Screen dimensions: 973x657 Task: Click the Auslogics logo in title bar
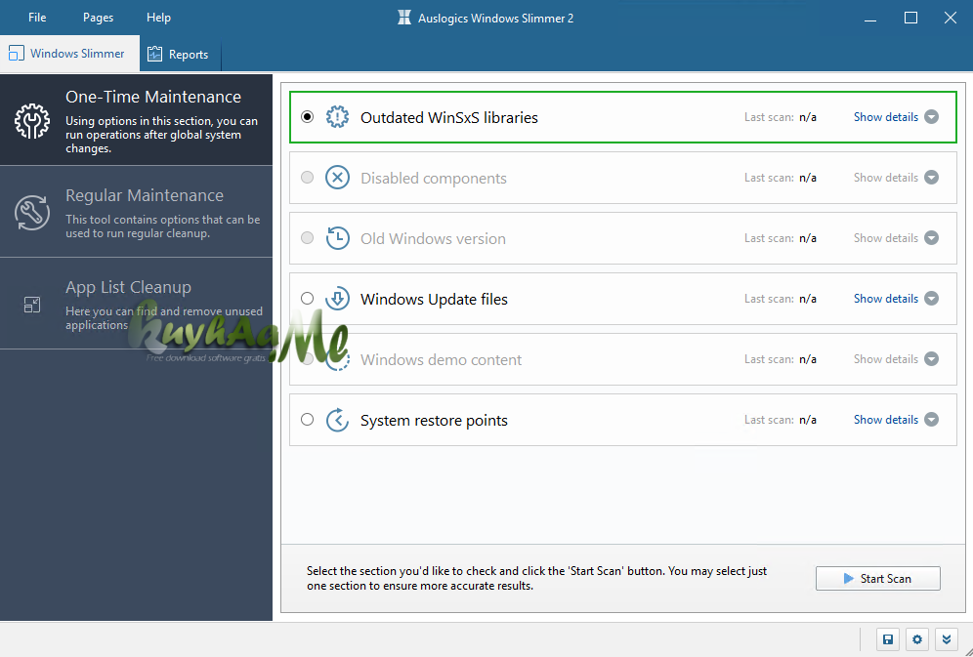pyautogui.click(x=404, y=18)
